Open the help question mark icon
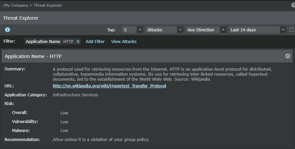Viewport: 295px width, 149px height. click(293, 5)
